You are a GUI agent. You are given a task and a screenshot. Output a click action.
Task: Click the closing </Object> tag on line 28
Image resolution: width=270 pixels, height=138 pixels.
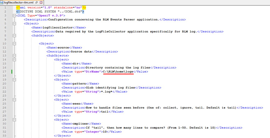click(62, 116)
